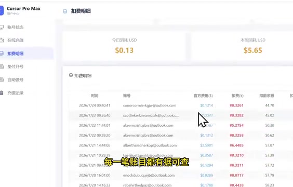
Task: Click deduction ¥0.3258
Action: coord(236,135)
